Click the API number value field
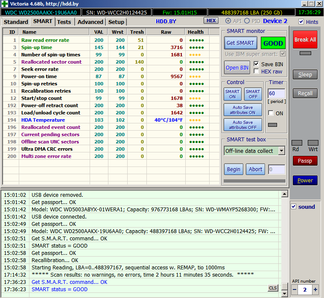The height and width of the screenshot is (298, 324). pyautogui.click(x=305, y=289)
